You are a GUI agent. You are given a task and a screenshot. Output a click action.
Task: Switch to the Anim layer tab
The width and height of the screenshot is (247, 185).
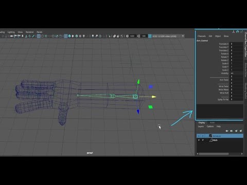coord(213,123)
